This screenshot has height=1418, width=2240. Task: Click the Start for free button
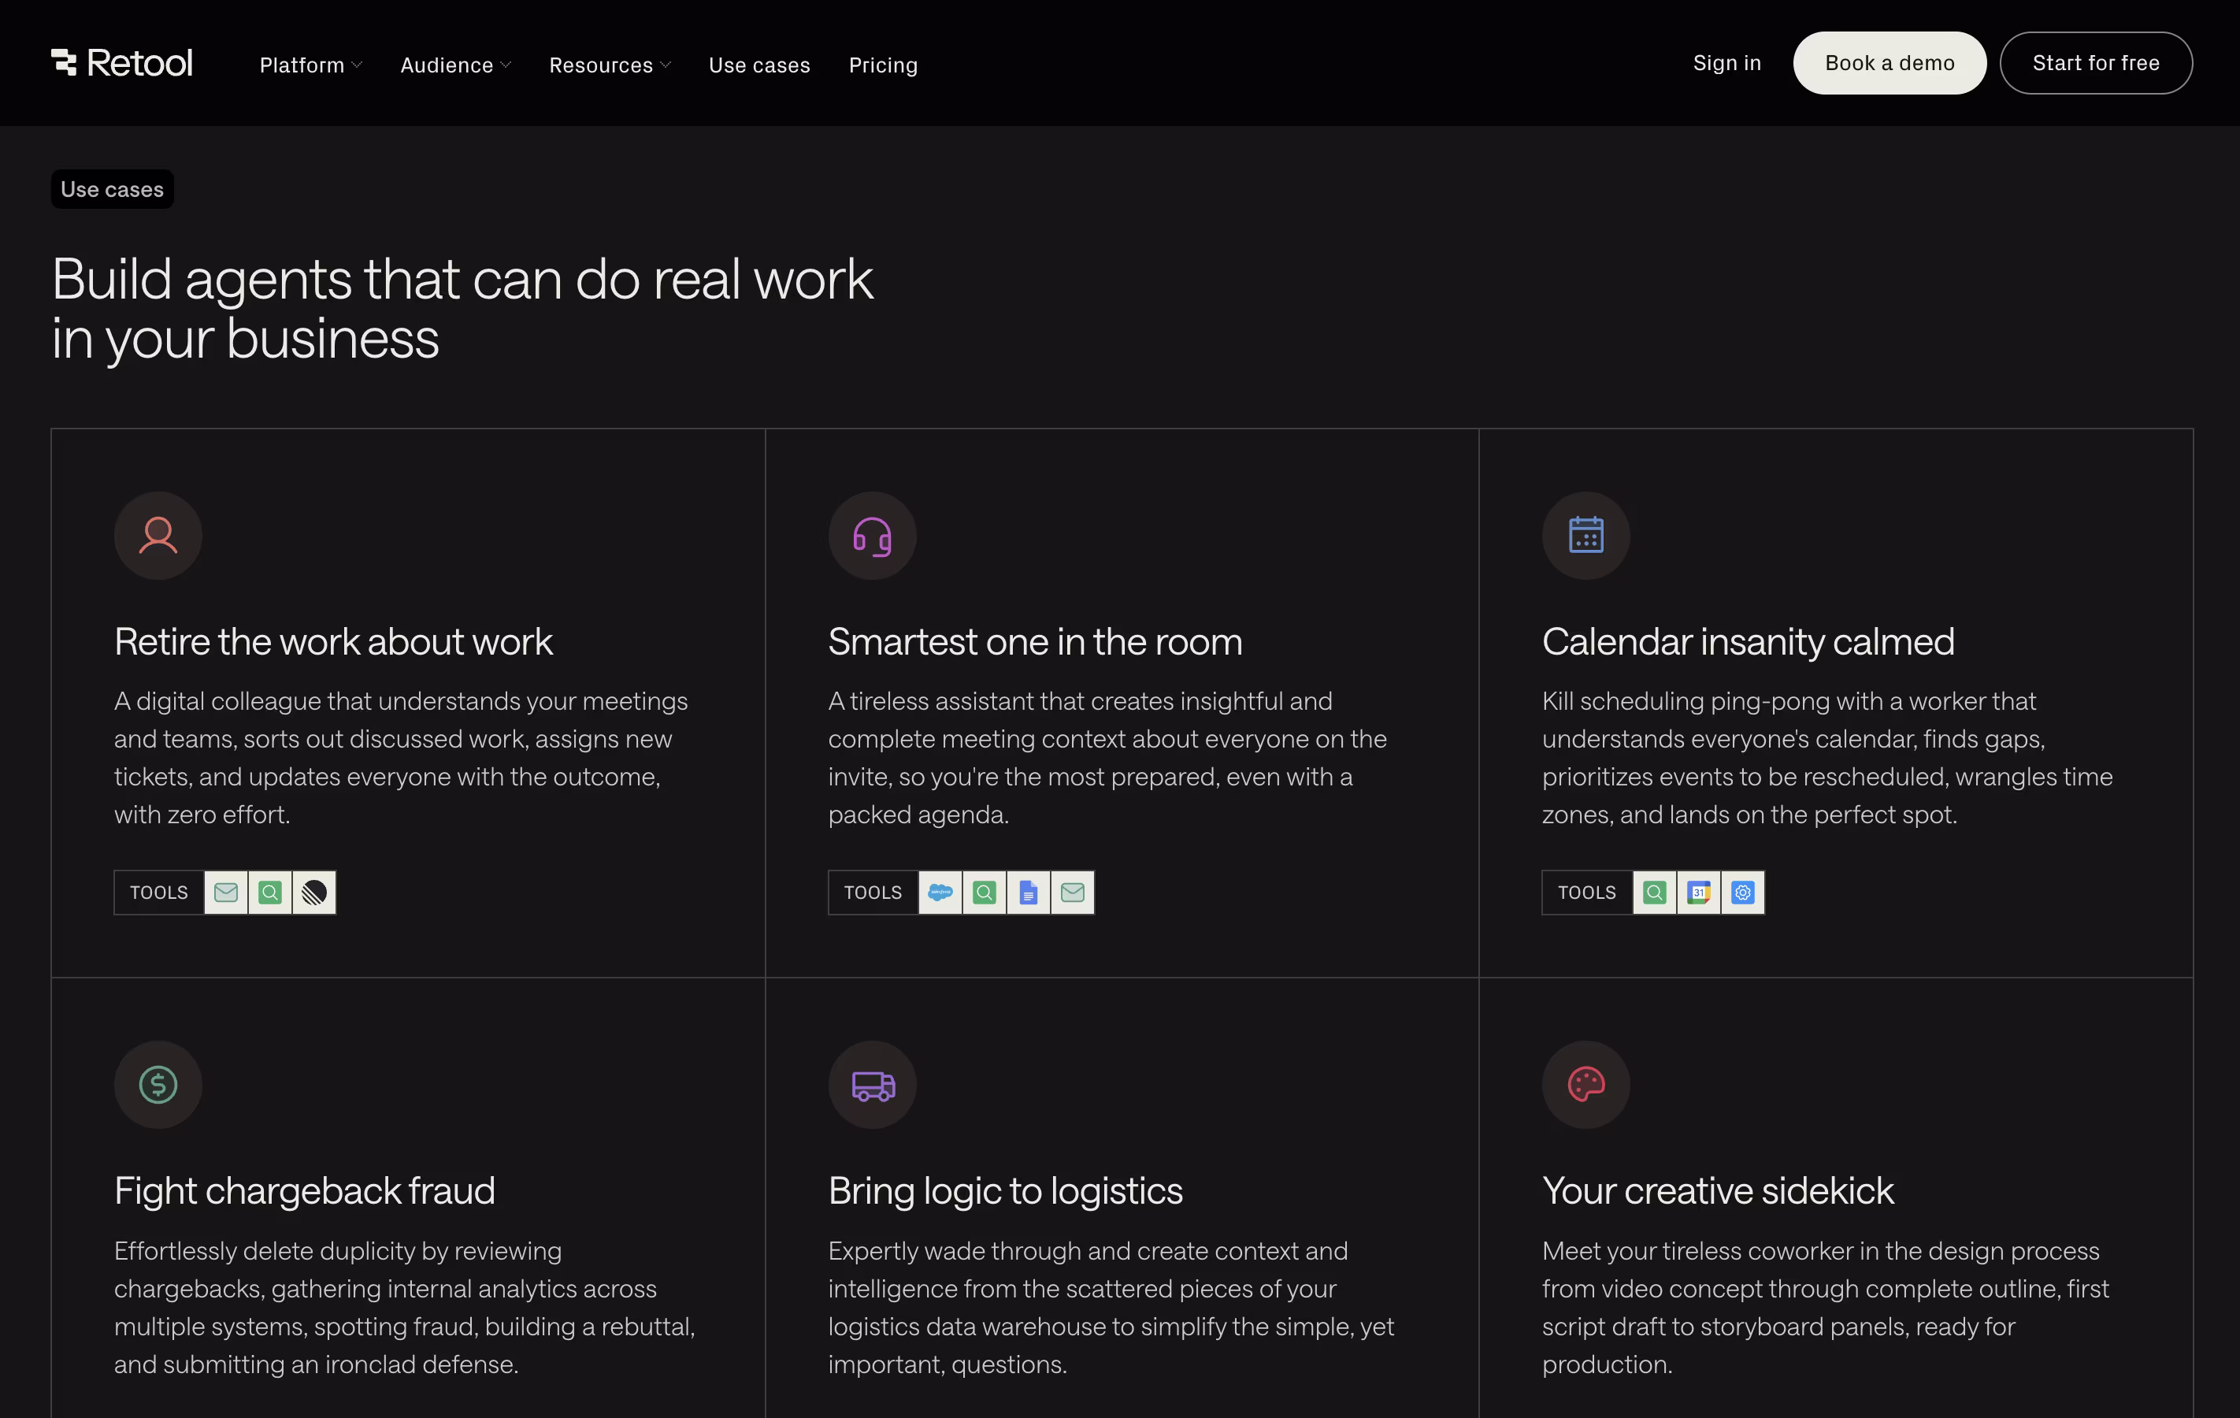[x=2096, y=63]
